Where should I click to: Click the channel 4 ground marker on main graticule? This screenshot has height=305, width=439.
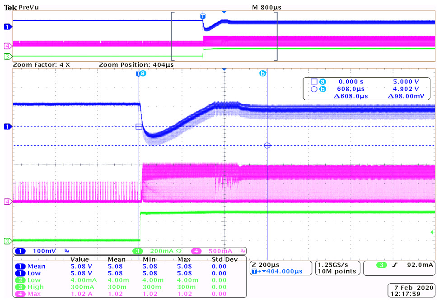[x=7, y=201]
